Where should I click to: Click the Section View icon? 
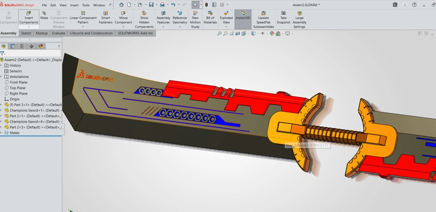pos(238,34)
